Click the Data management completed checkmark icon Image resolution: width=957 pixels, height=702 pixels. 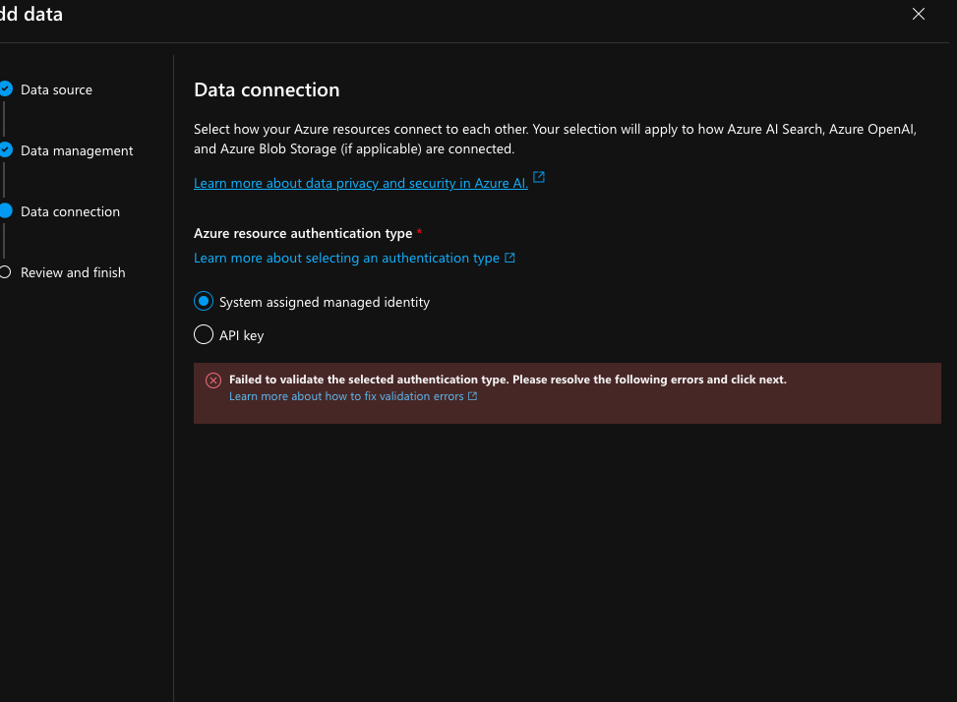tap(5, 150)
